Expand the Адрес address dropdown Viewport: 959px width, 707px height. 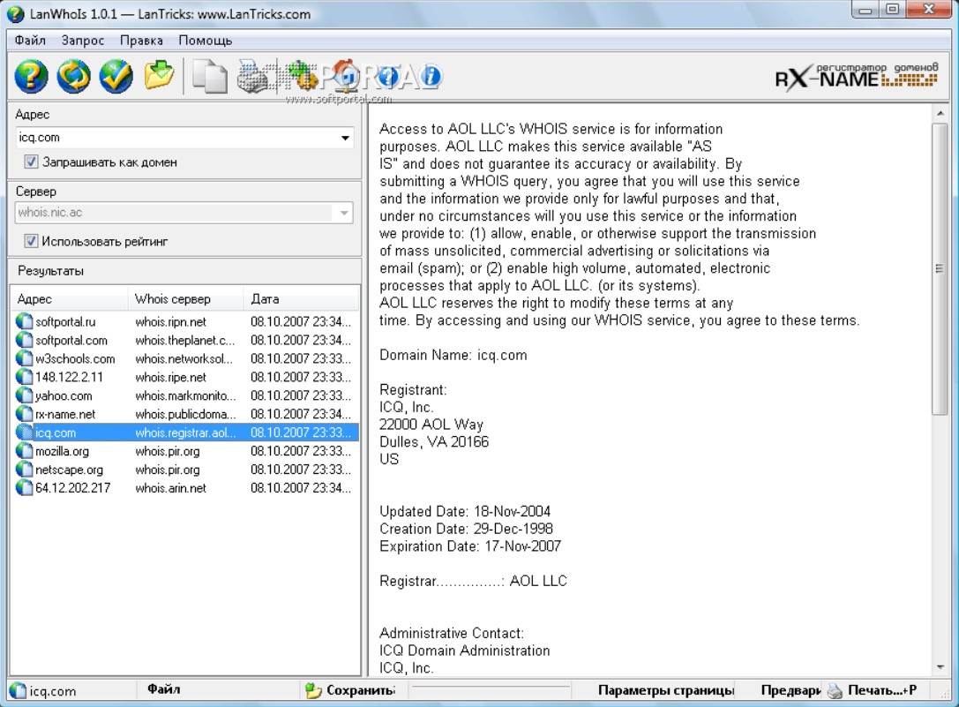[x=345, y=139]
